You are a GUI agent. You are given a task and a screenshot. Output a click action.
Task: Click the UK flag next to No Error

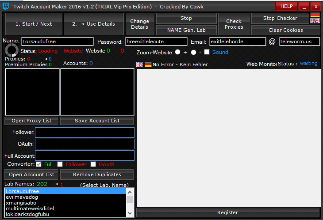tap(139, 64)
